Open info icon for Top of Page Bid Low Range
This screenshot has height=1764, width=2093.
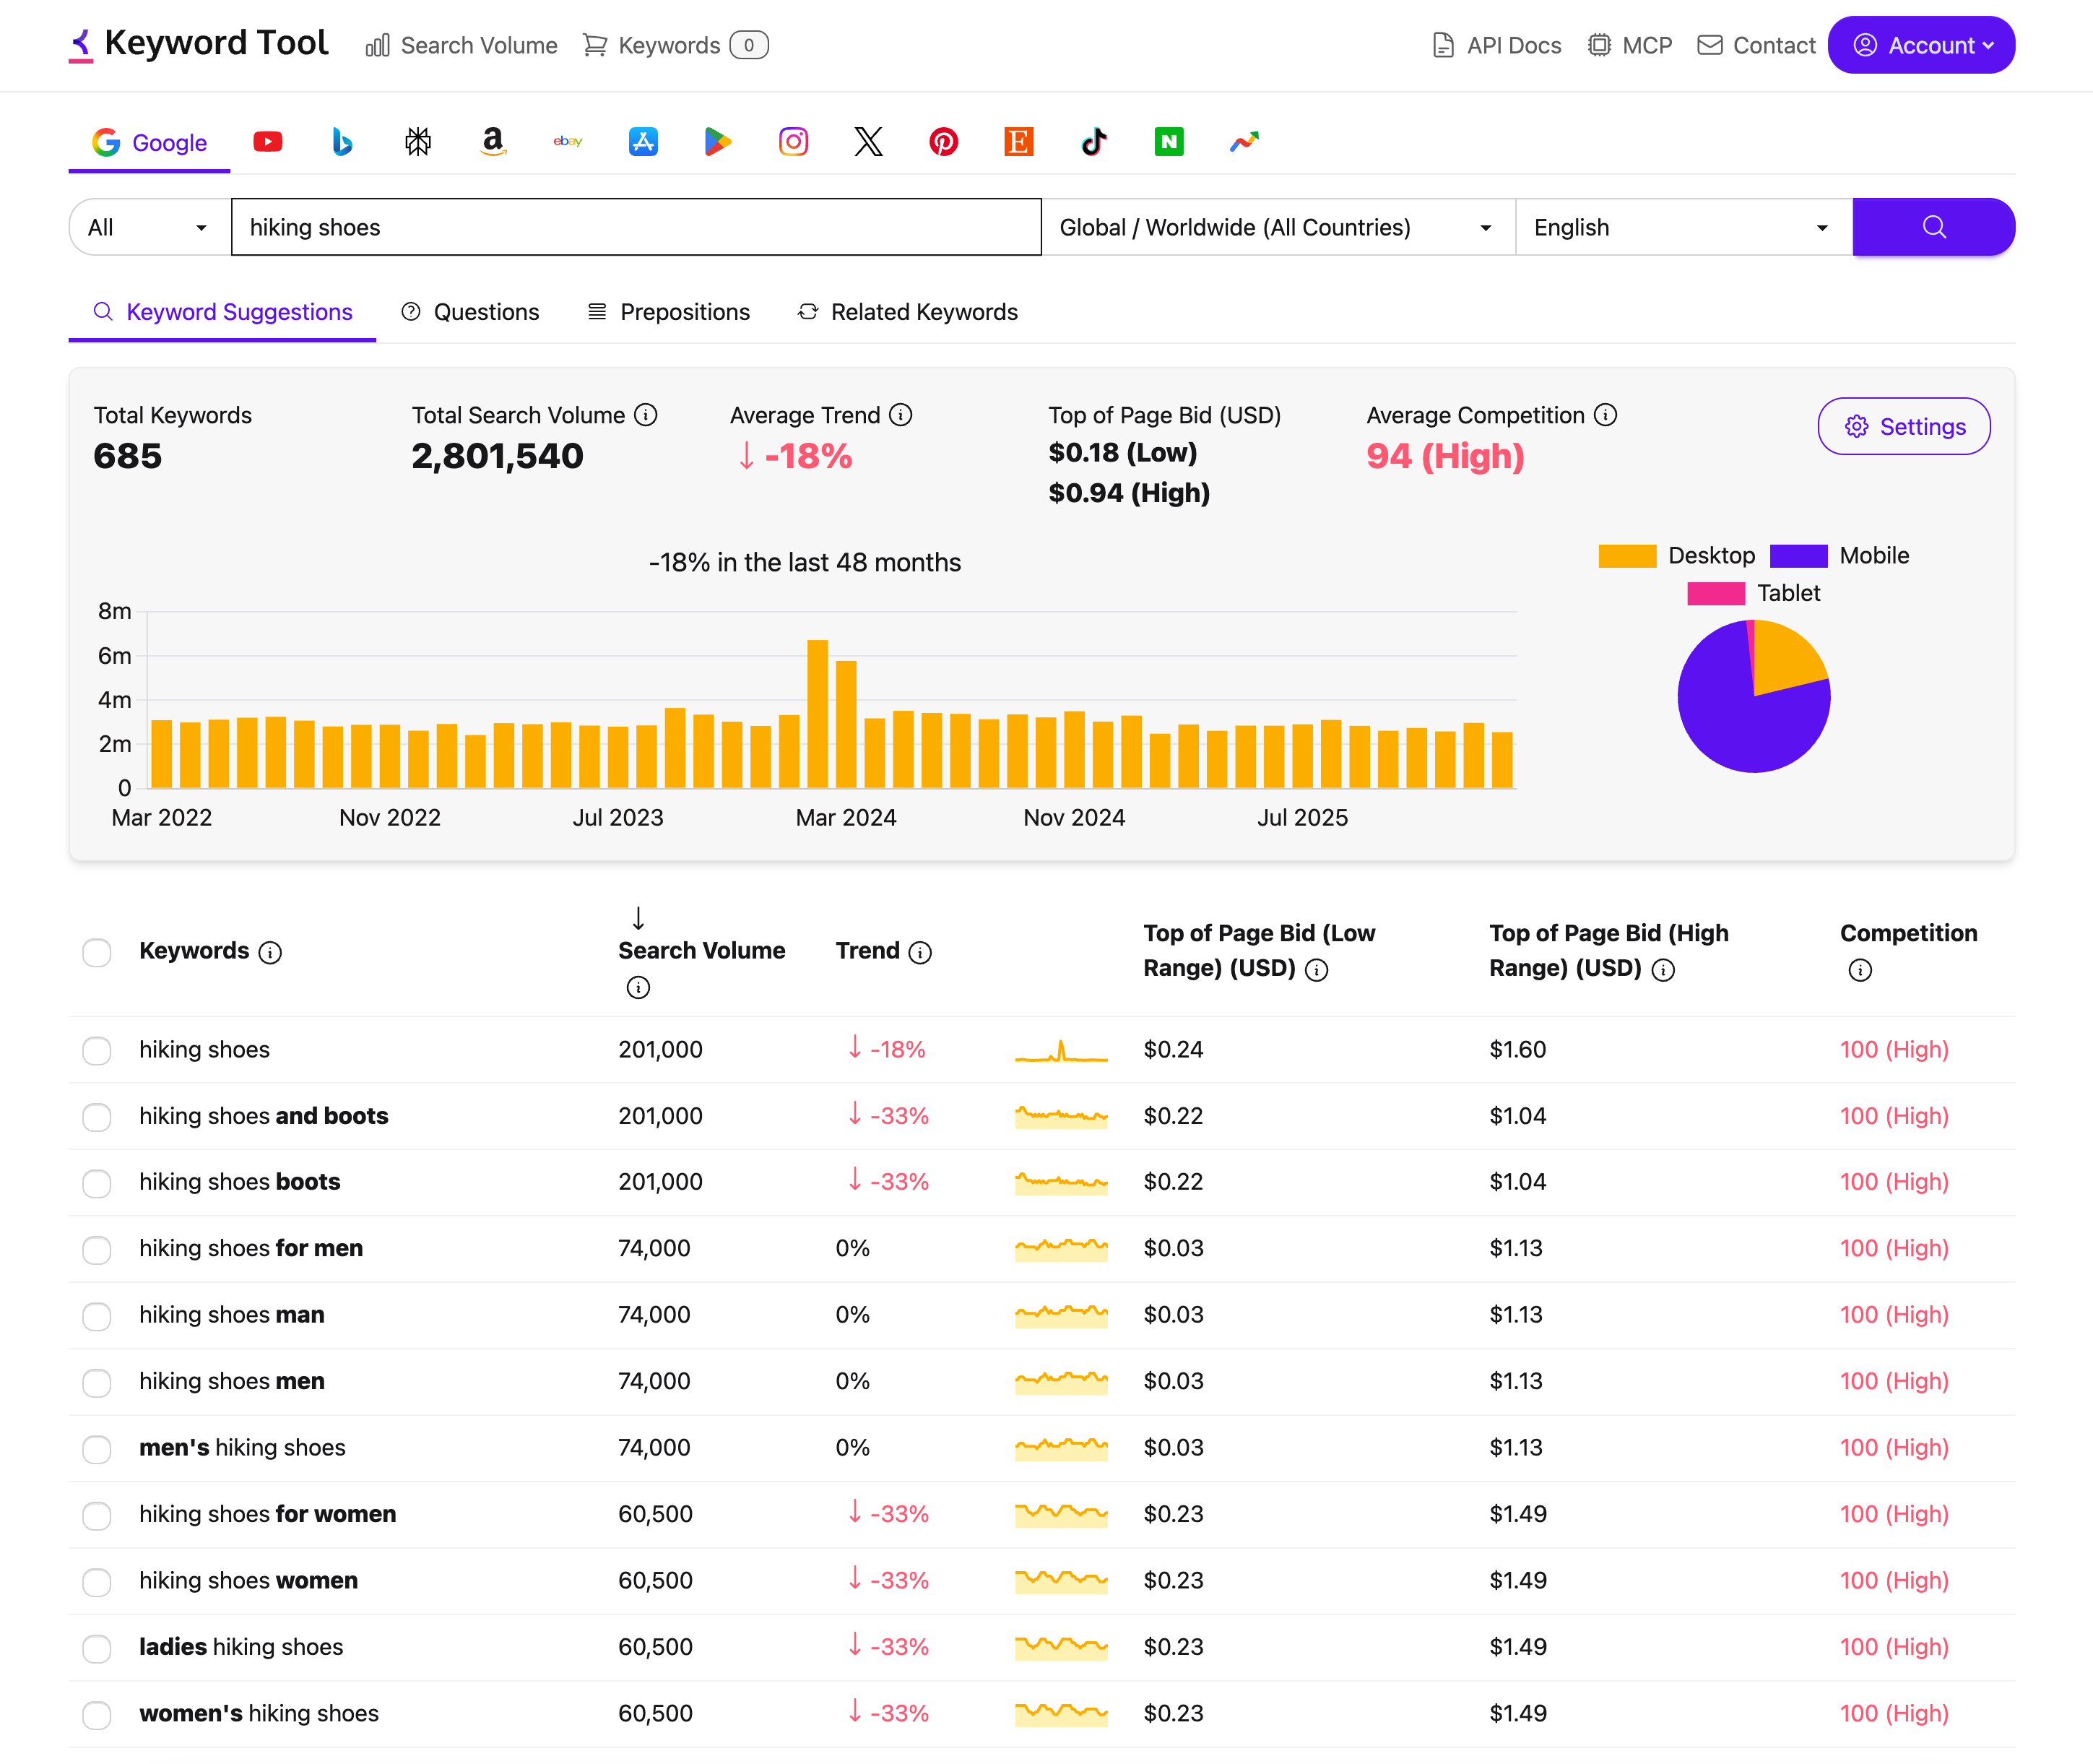1317,970
